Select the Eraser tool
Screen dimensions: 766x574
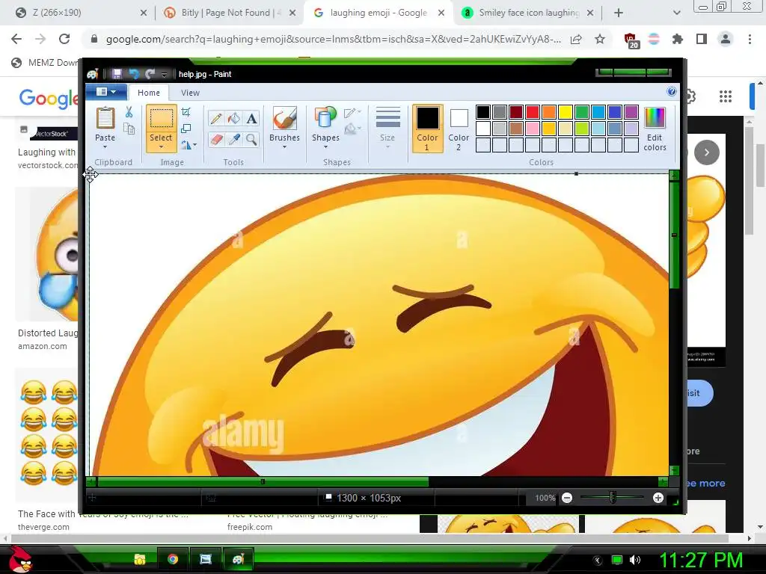(x=216, y=140)
